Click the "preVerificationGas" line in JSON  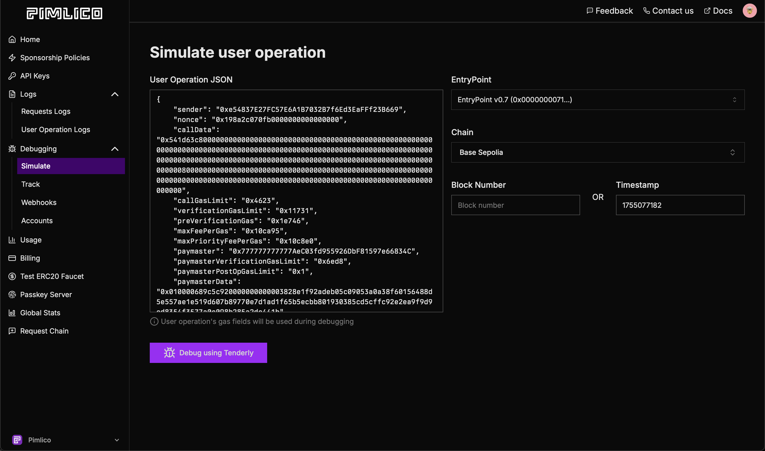click(x=241, y=221)
